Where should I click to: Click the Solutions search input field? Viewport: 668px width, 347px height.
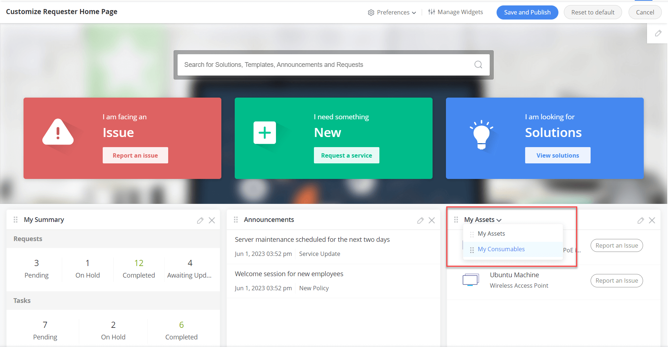[326, 65]
